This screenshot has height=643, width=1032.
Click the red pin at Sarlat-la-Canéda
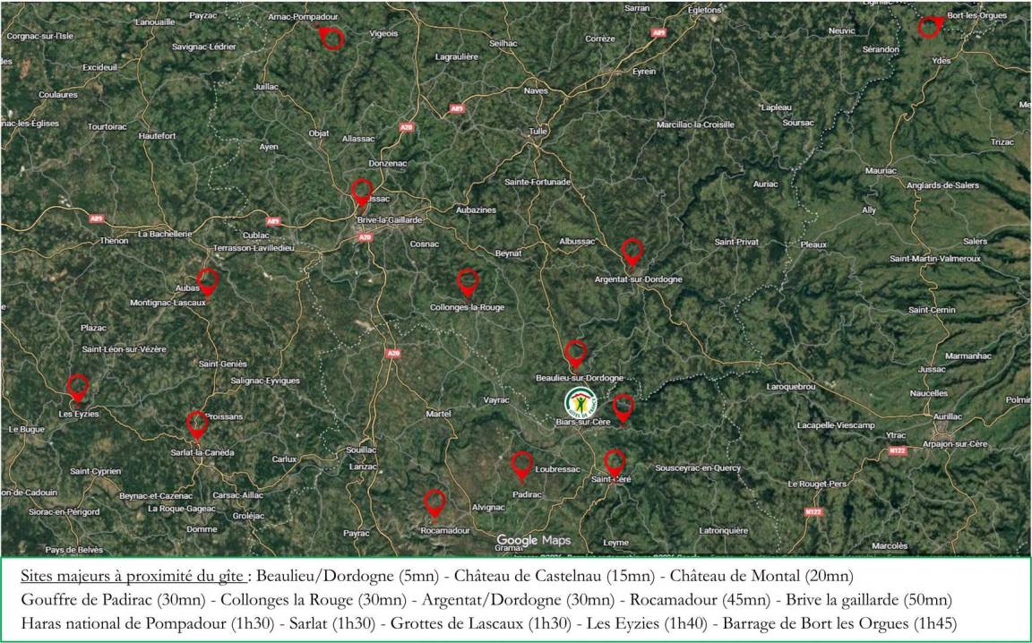coord(197,423)
